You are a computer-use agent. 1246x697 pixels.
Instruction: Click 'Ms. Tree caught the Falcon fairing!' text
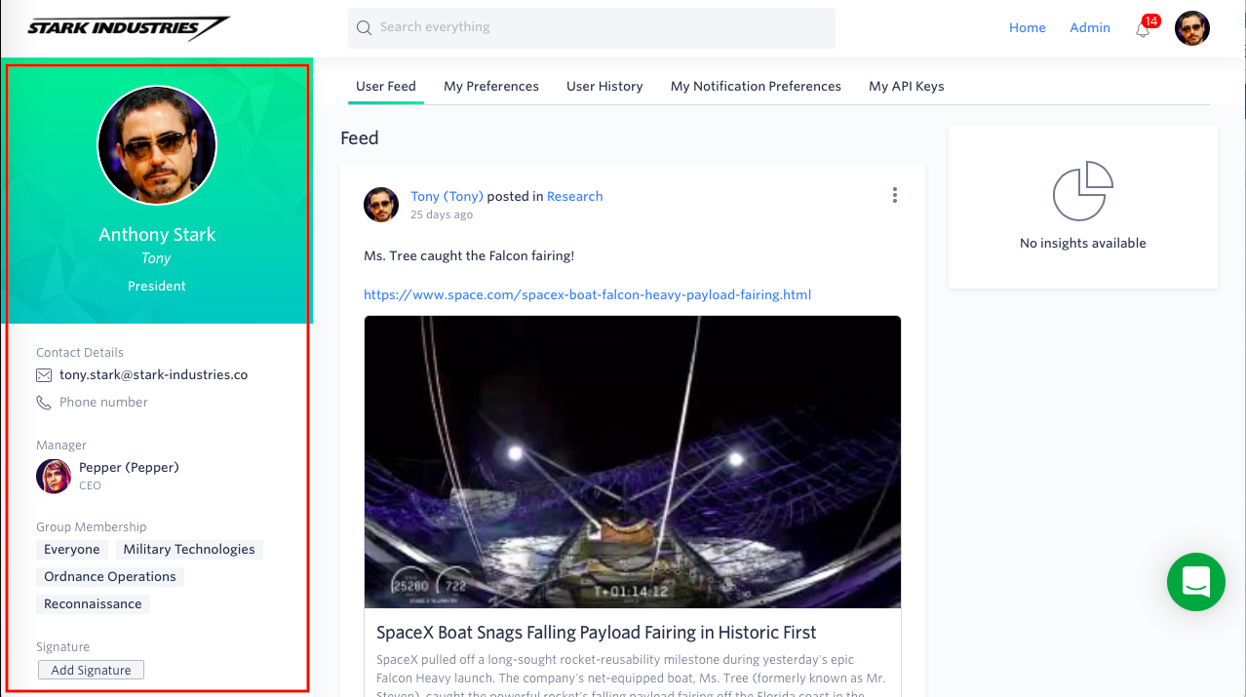(x=469, y=256)
